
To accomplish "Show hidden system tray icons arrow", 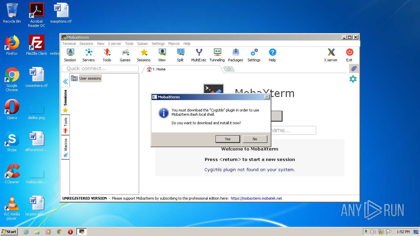I will pos(366,231).
